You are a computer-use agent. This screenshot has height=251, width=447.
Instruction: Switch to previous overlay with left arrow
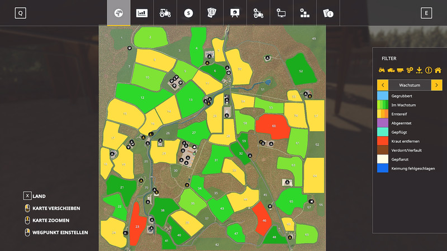pyautogui.click(x=383, y=85)
